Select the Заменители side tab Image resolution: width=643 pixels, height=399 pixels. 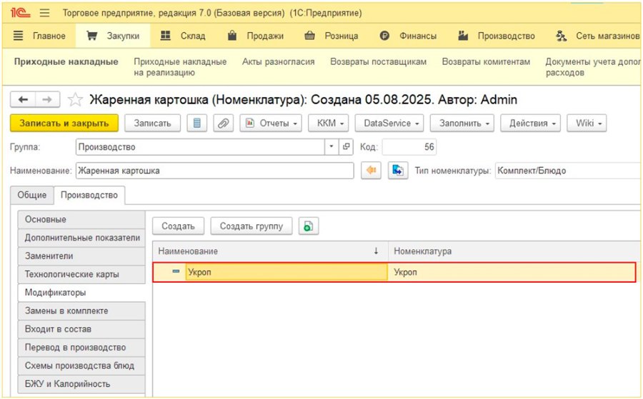(x=81, y=256)
